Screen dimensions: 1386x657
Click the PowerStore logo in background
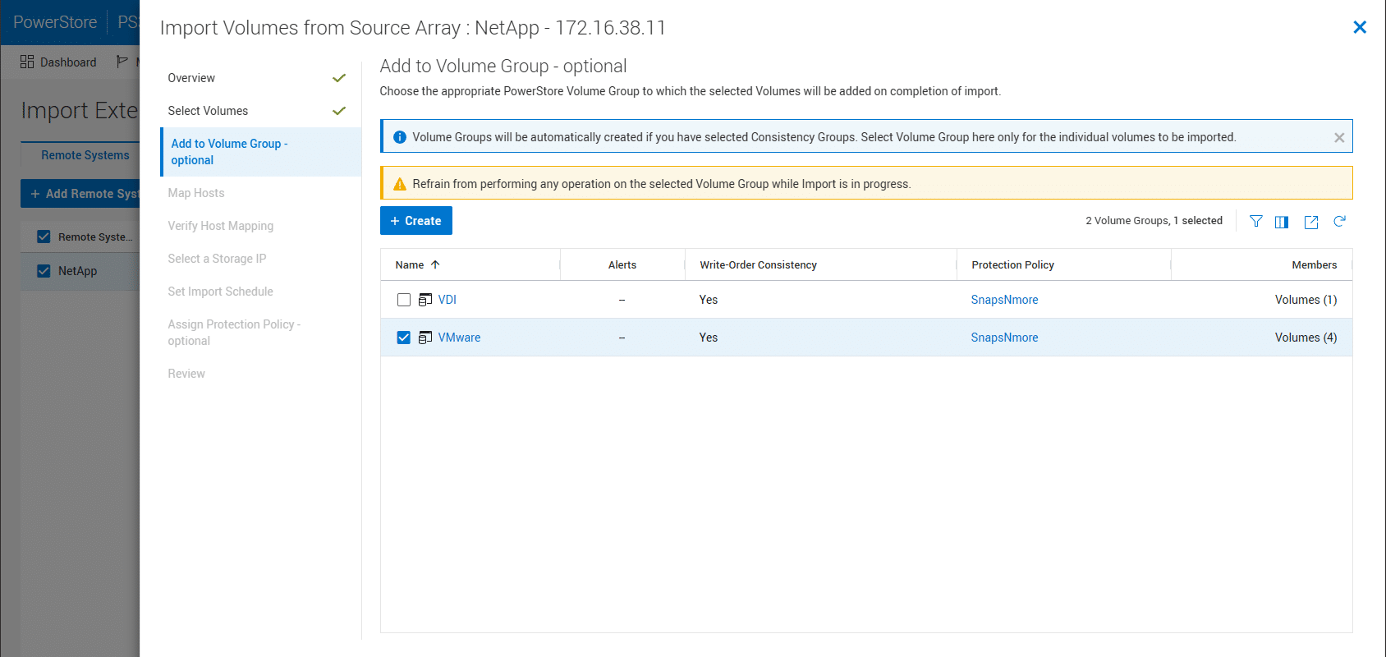(55, 22)
